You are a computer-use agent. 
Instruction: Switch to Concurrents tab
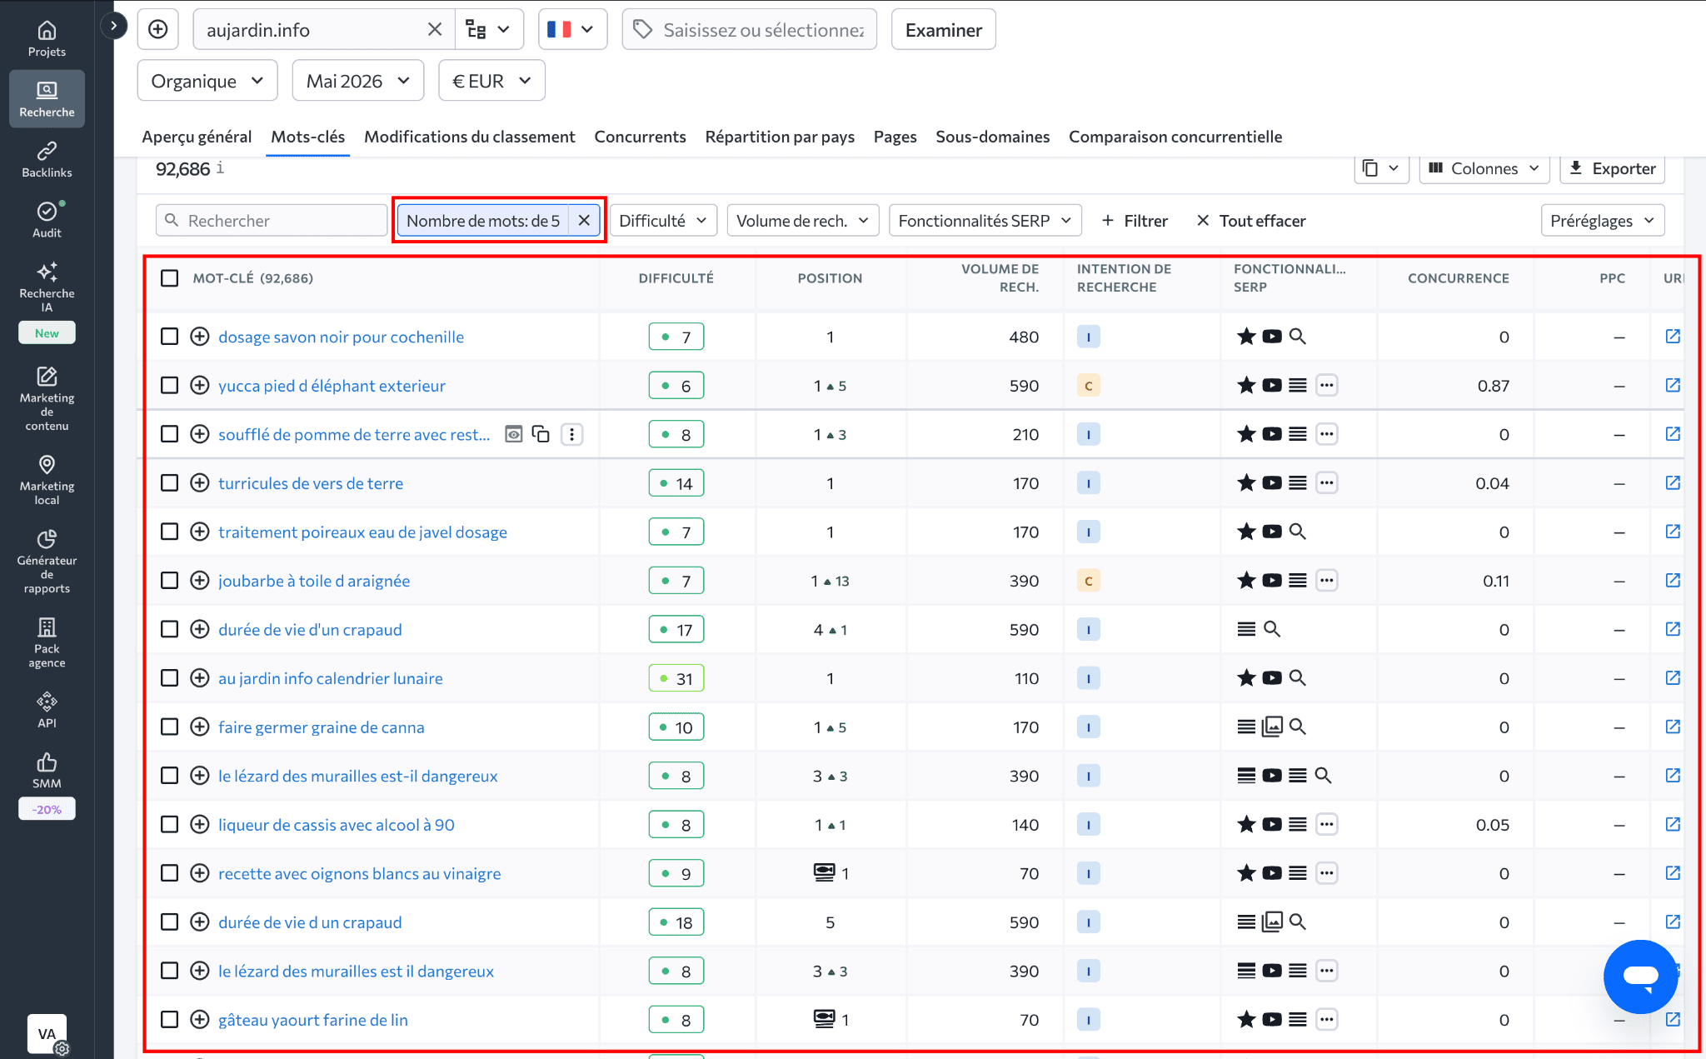tap(640, 137)
